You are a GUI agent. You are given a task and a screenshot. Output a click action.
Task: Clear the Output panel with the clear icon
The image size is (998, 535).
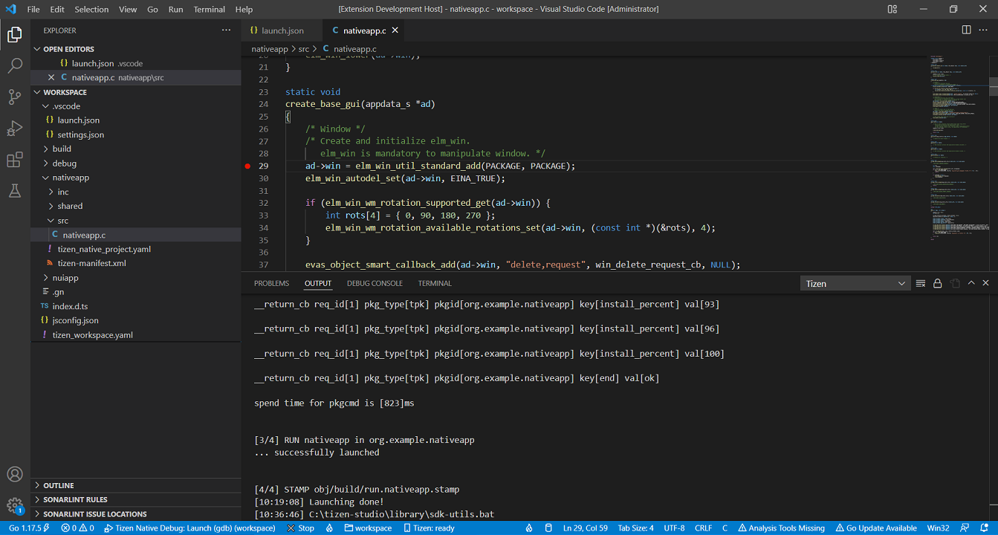921,283
